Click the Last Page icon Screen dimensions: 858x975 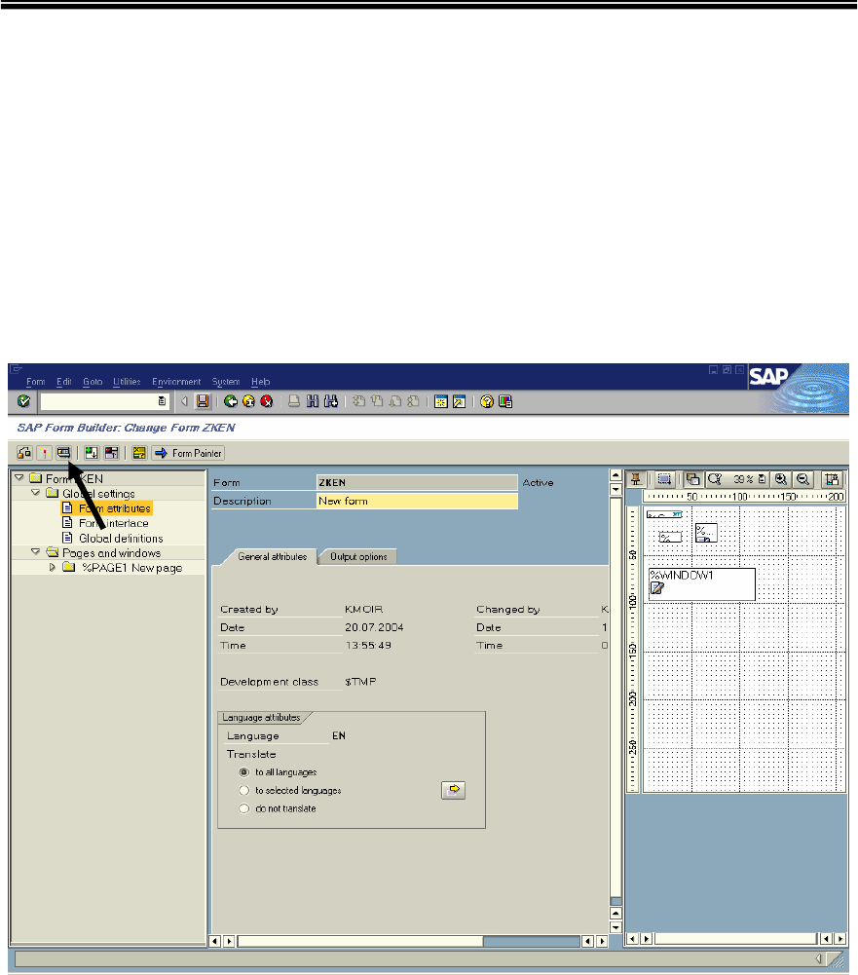coord(414,401)
